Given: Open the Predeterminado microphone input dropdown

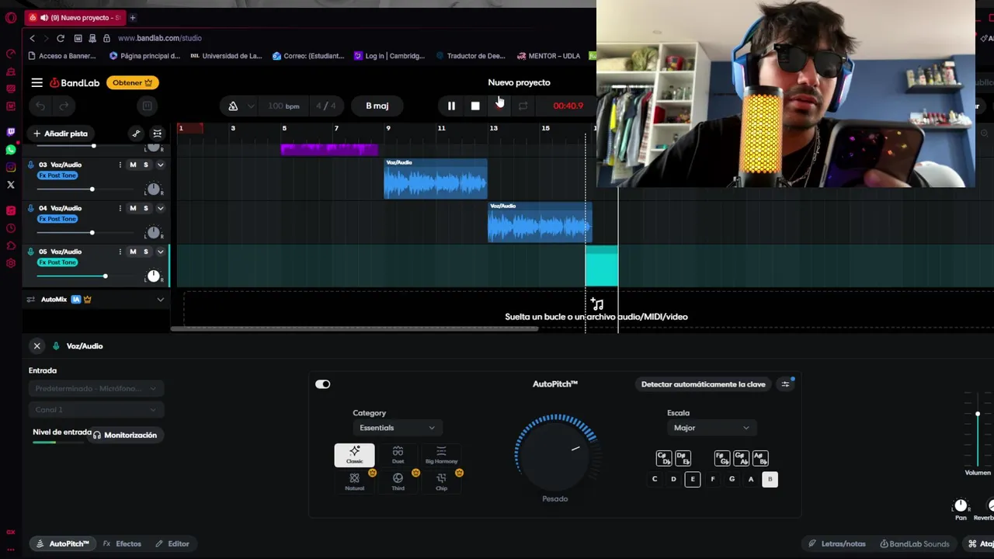Looking at the screenshot, I should (96, 388).
